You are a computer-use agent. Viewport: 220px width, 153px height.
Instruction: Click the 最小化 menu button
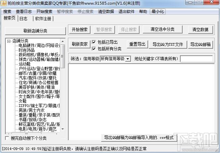158,12
